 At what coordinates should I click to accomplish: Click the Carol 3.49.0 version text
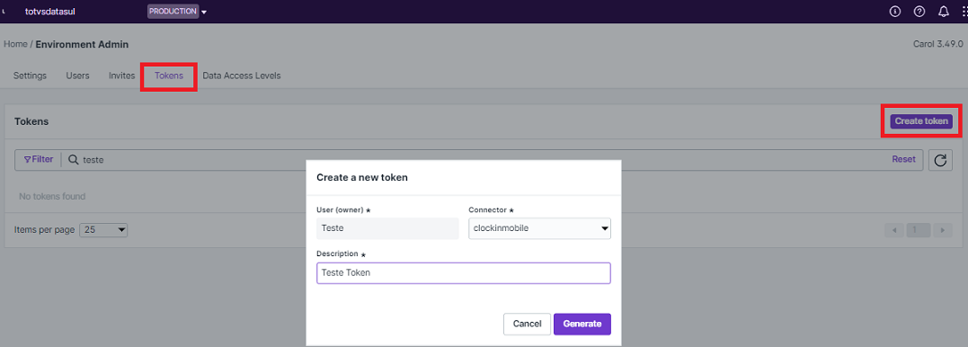tap(938, 44)
